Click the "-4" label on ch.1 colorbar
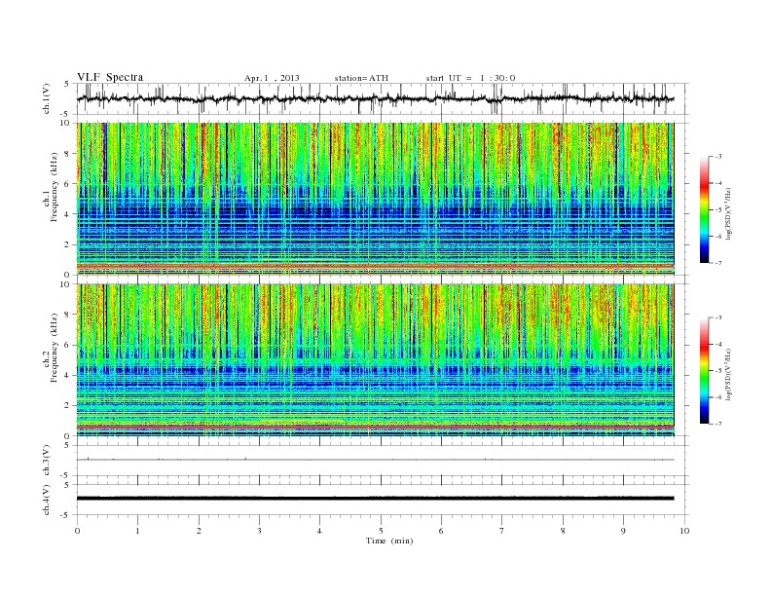The image size is (771, 596). tap(718, 183)
